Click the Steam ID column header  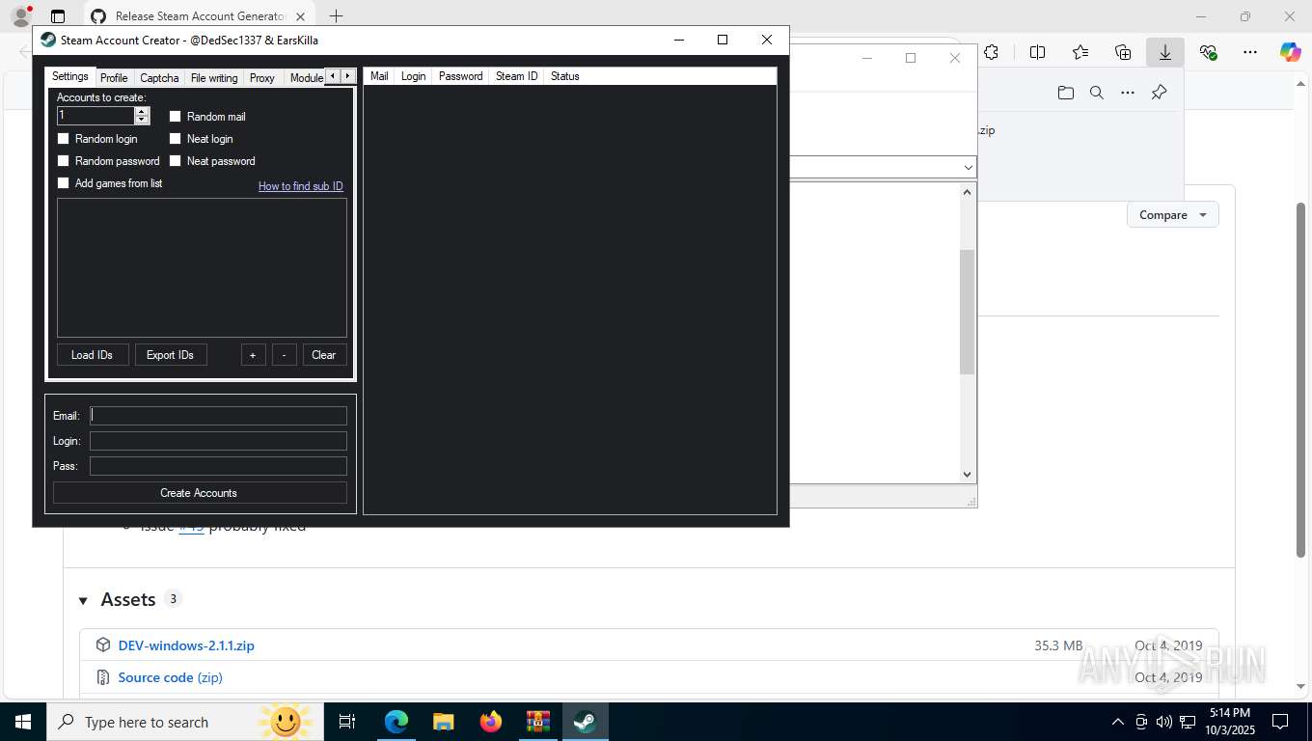click(517, 76)
